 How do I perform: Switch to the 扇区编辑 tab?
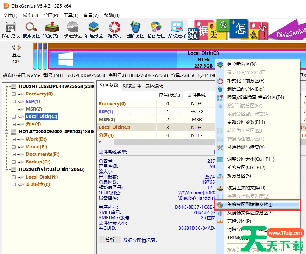[154, 86]
